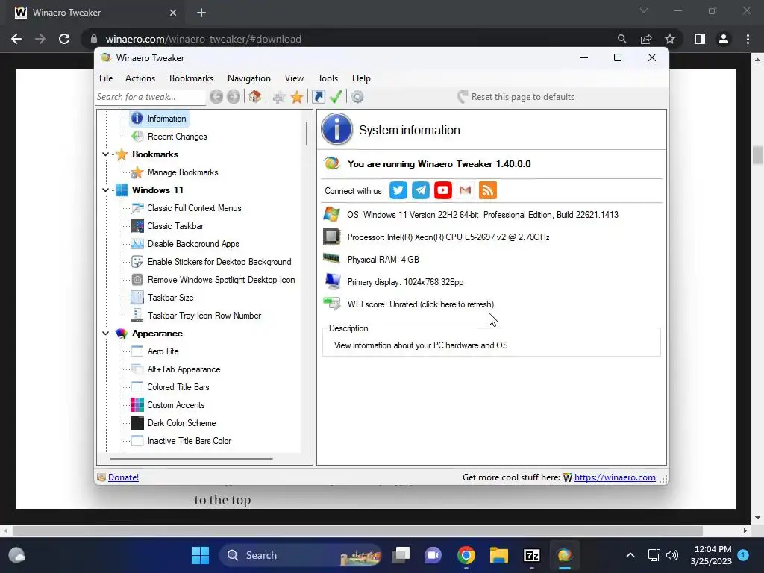Select Taskbar Size in the tree
The height and width of the screenshot is (573, 764).
[171, 298]
